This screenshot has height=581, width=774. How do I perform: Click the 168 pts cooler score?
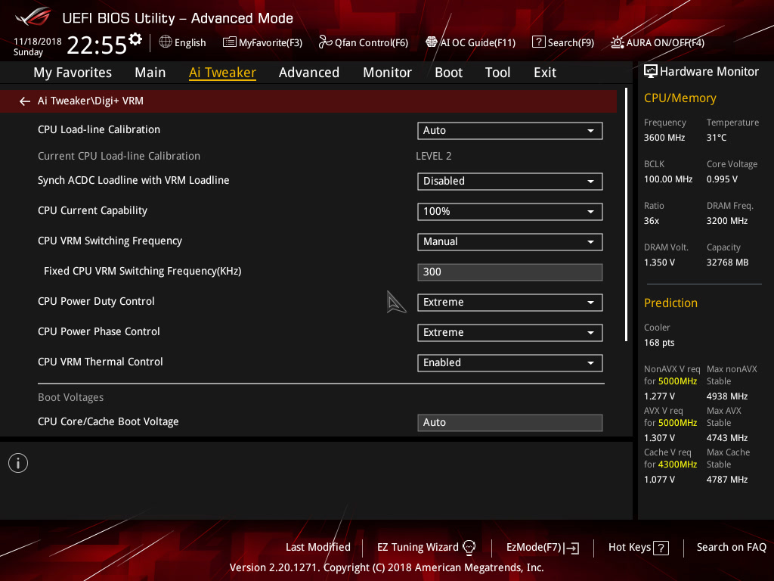pyautogui.click(x=659, y=343)
